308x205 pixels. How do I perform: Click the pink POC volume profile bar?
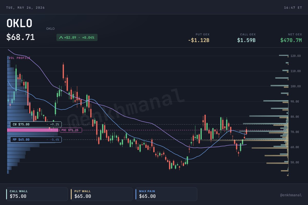tap(33, 130)
